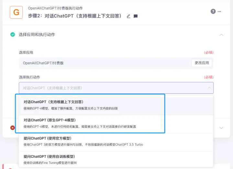Select 对话ChatGPT（支持根据上下文回答）option

point(116,105)
